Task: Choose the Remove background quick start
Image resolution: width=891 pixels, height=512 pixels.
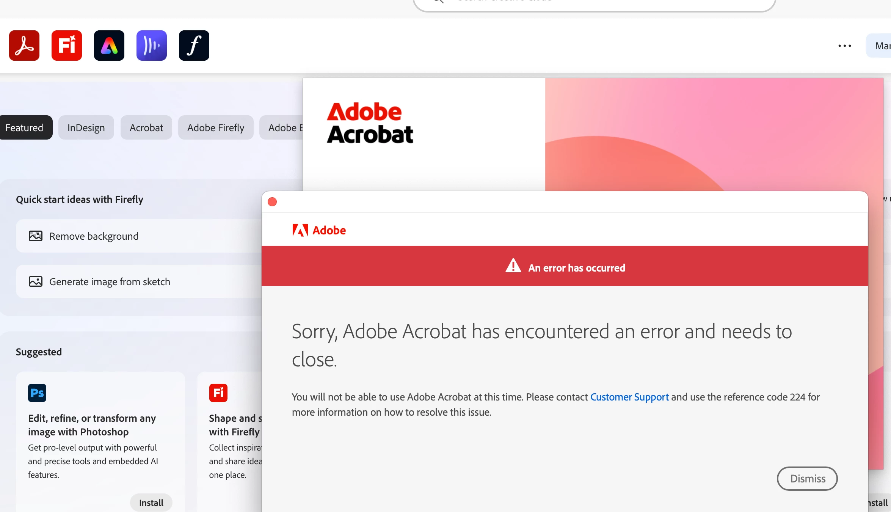Action: (139, 236)
